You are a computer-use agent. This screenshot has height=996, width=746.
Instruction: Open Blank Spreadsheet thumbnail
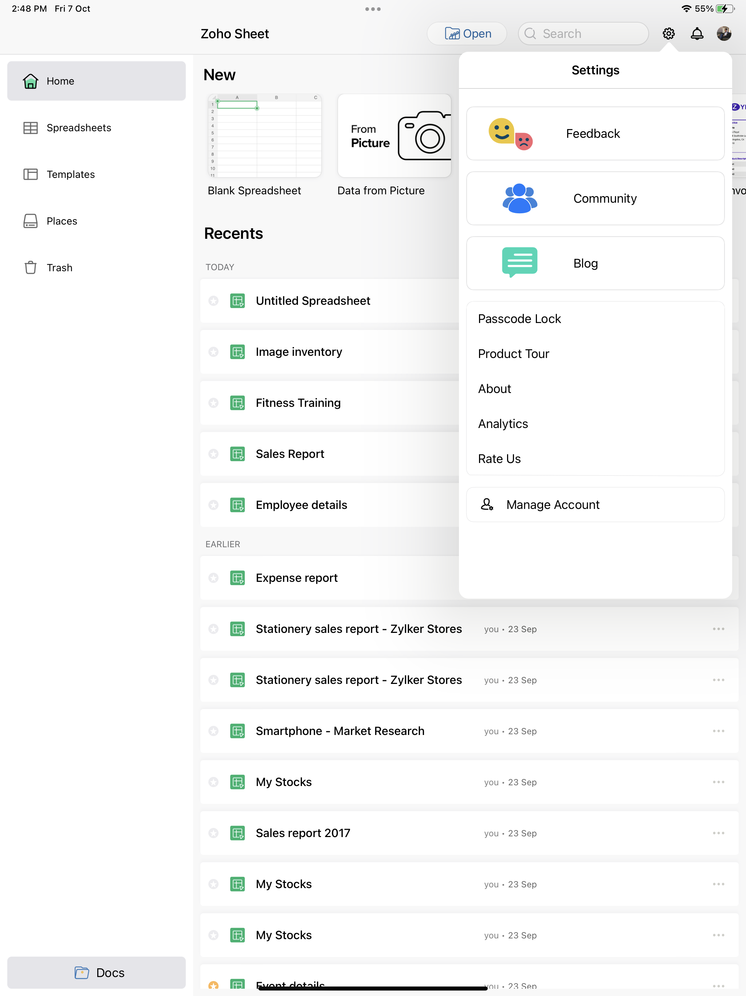point(264,136)
